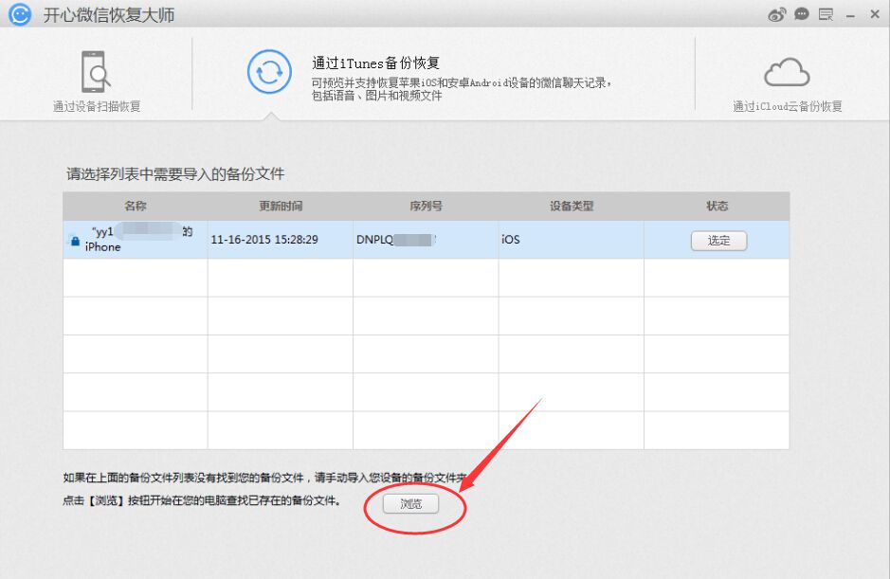Screen dimensions: 890x579
Task: Minimize the 开心微信恢复大师 window
Action: [x=850, y=14]
